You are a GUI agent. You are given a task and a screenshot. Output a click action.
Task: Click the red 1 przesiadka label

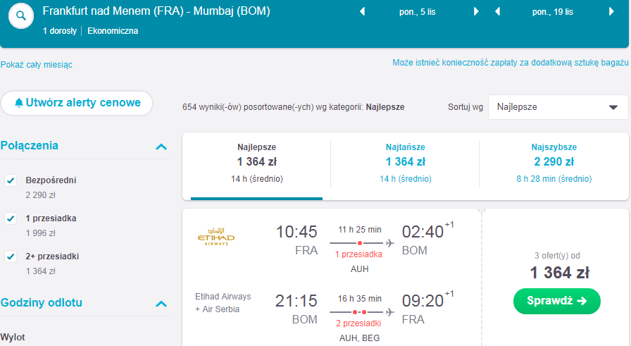pyautogui.click(x=358, y=254)
